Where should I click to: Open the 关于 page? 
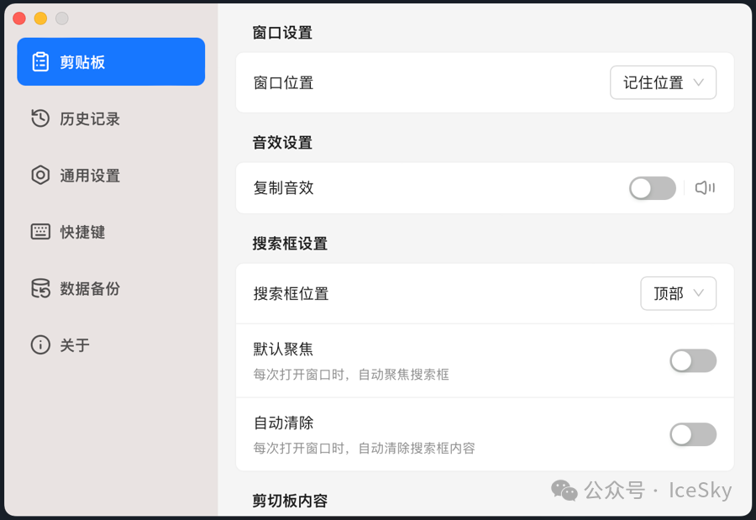(75, 345)
